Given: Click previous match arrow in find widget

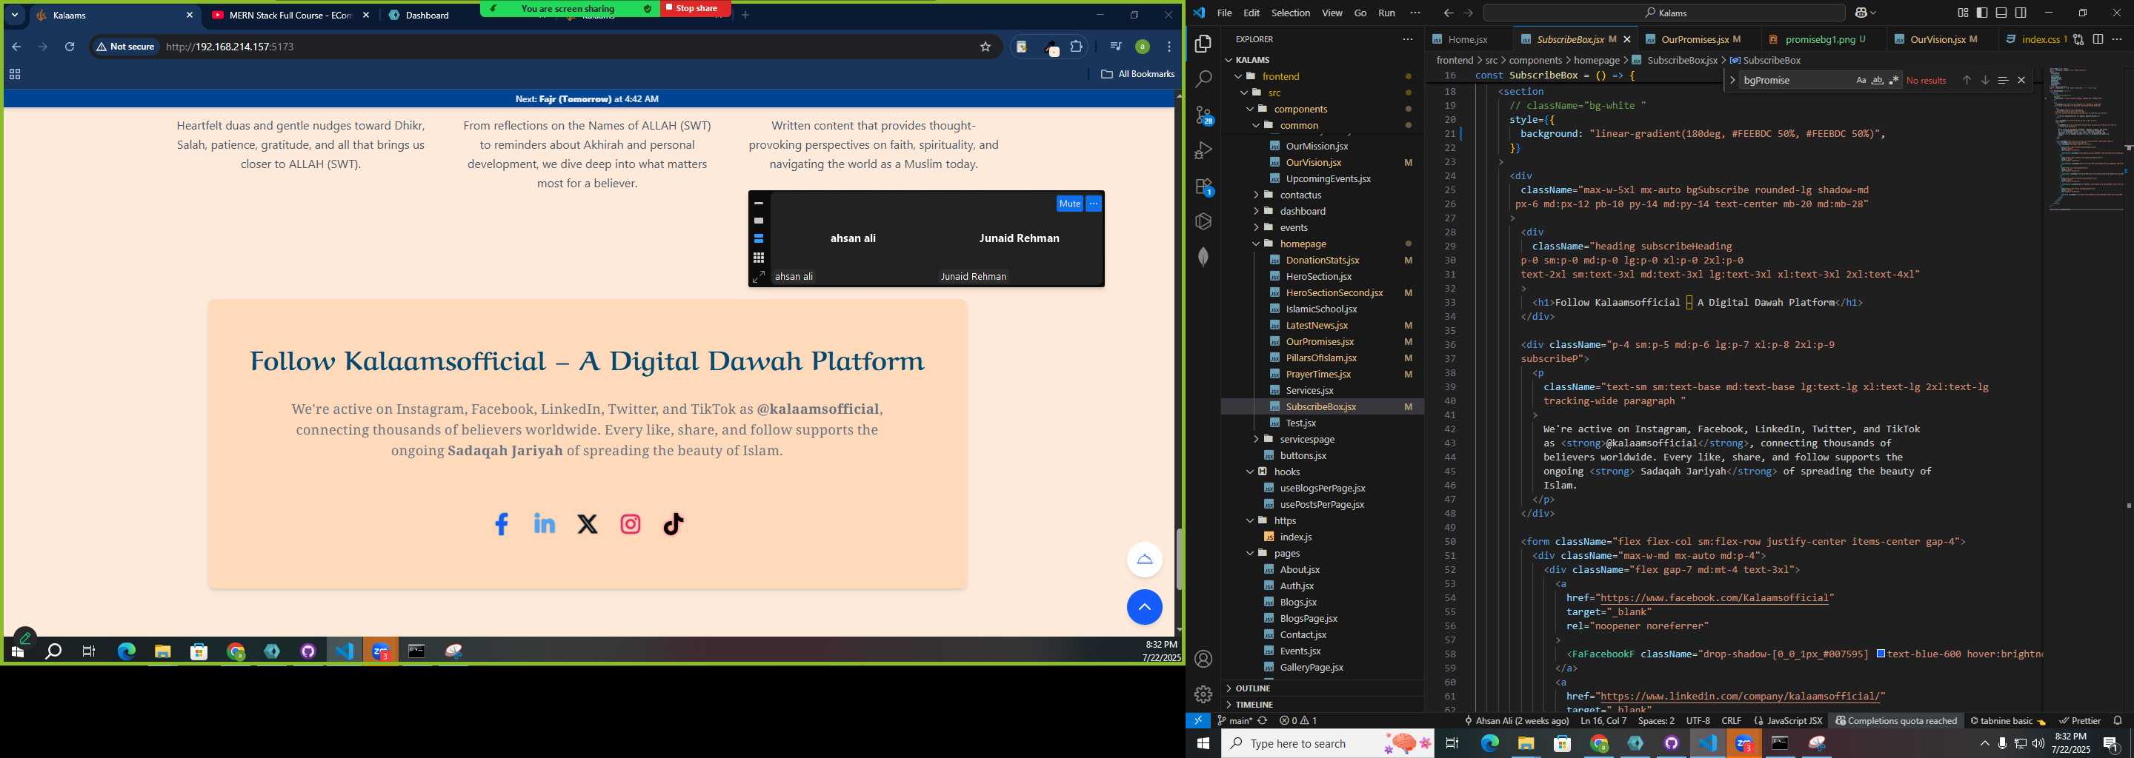Looking at the screenshot, I should coord(1967,80).
